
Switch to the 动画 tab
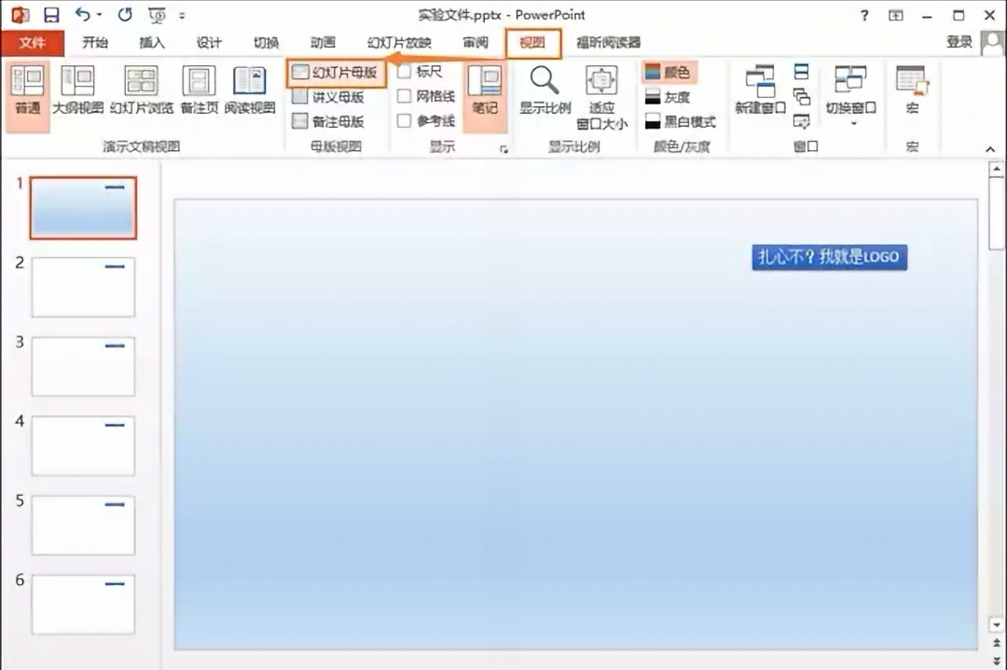[x=323, y=42]
